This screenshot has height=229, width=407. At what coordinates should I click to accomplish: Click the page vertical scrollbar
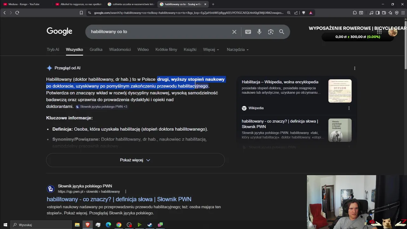click(405, 45)
